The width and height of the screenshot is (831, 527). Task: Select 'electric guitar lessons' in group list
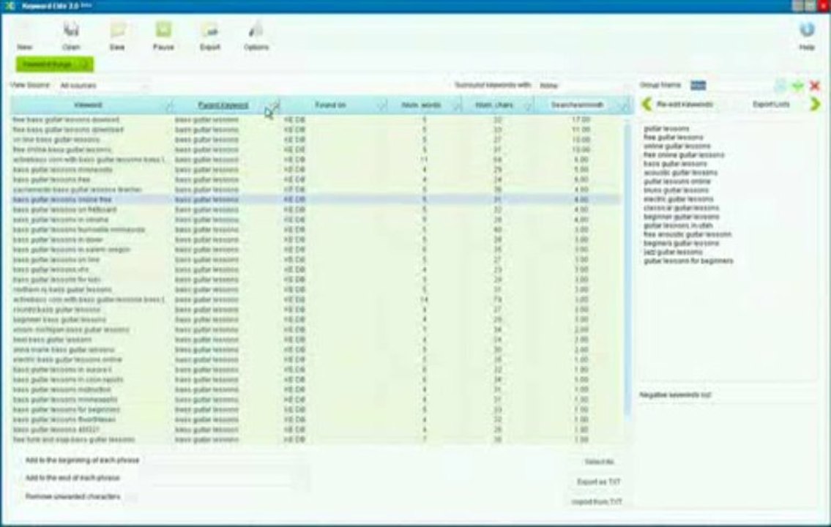click(x=679, y=199)
